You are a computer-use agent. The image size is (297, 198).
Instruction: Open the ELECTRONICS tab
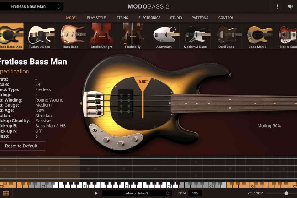(x=149, y=18)
